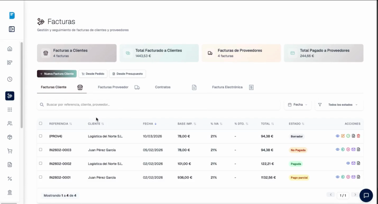Sort by the TOTAL column

click(x=267, y=124)
